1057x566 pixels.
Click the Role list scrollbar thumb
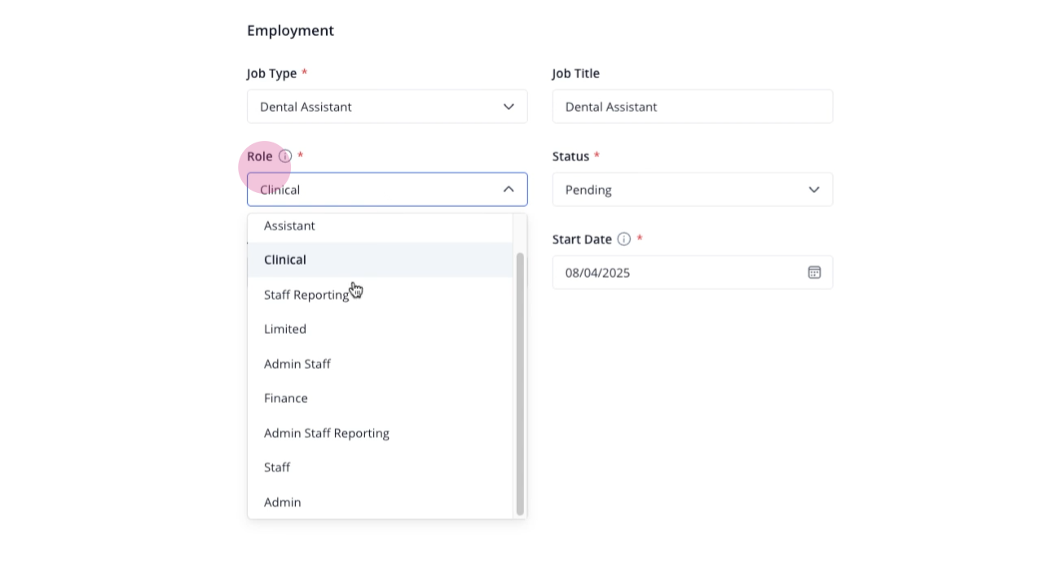click(x=520, y=384)
